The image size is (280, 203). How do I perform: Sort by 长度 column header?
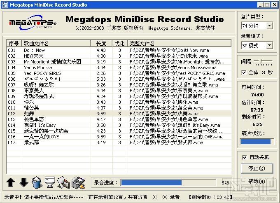tap(101, 43)
